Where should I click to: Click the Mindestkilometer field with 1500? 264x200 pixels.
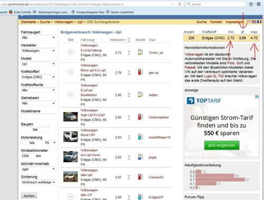(28, 156)
